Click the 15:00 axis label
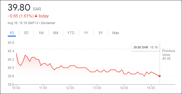 click(151, 88)
